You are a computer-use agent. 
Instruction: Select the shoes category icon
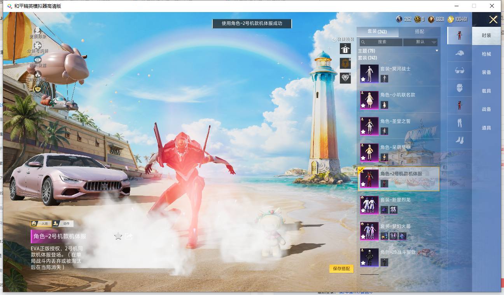pyautogui.click(x=459, y=140)
